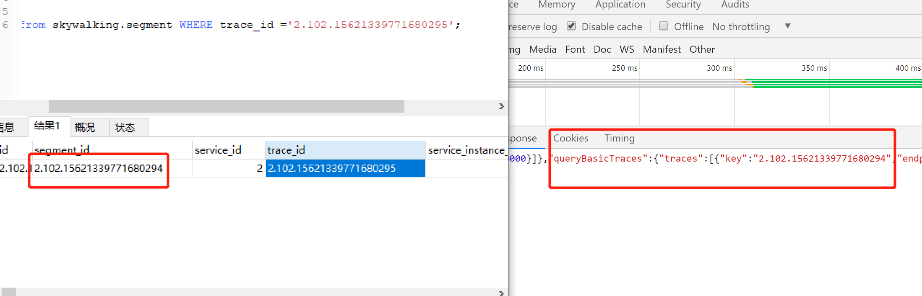Click the 250 ms timeline marker
The height and width of the screenshot is (296, 922).
(x=624, y=68)
